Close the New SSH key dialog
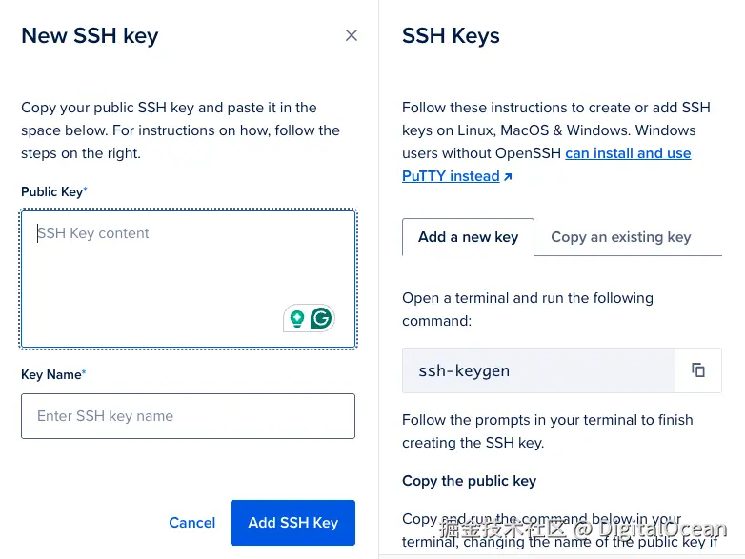Screen dimensions: 745x559 pos(352,35)
